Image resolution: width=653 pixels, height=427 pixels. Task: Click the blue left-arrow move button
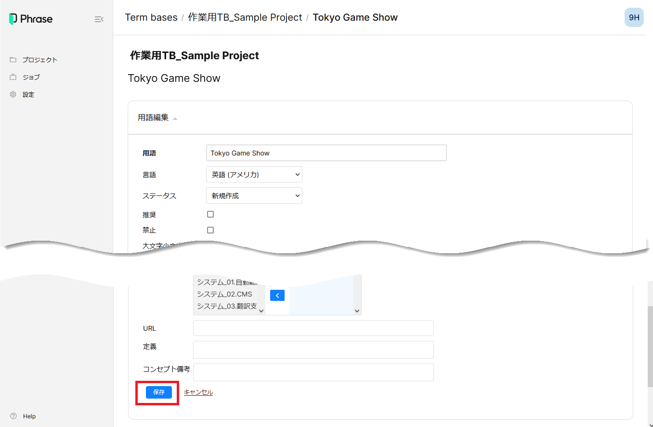coord(277,296)
